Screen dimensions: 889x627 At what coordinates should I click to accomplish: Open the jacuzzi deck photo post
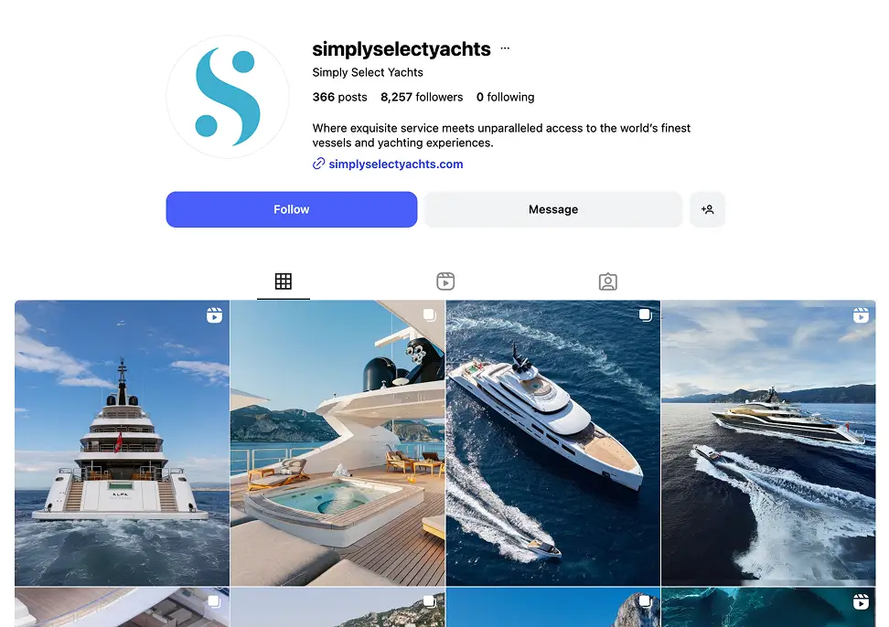click(337, 443)
